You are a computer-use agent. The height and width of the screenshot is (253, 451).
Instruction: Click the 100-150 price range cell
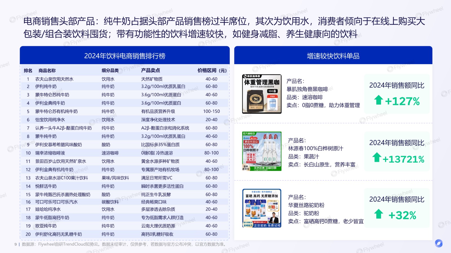(211, 111)
